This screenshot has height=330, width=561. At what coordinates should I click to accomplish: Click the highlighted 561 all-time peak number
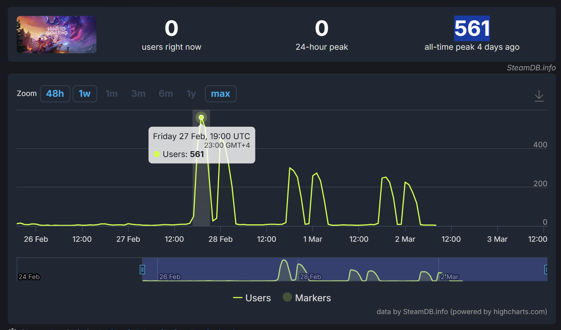[x=472, y=28]
